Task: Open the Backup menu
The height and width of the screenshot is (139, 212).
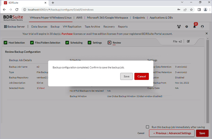Action: point(55,27)
